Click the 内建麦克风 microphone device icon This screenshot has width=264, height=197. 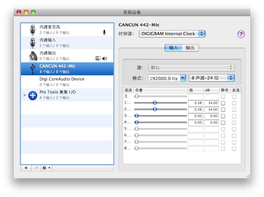[x=32, y=30]
